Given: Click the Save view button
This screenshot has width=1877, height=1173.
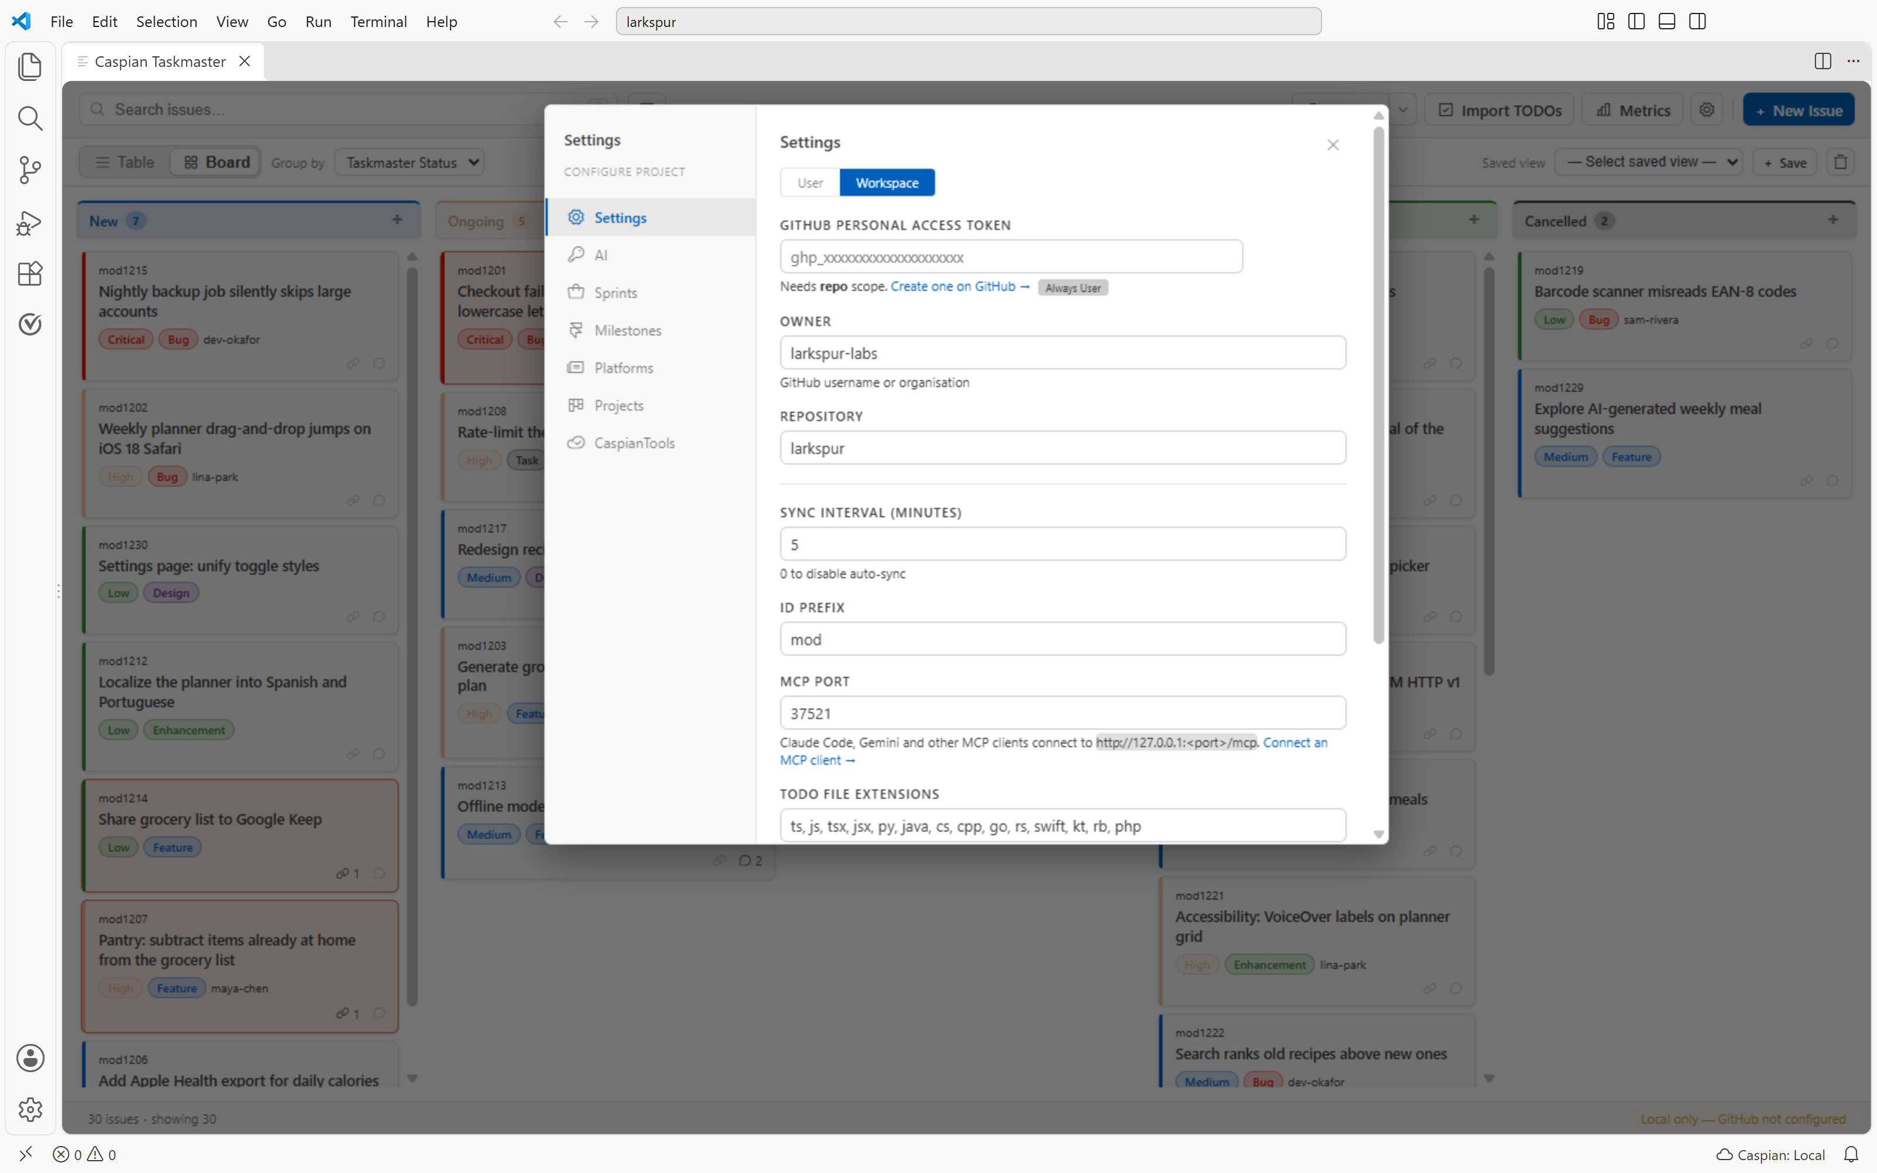Looking at the screenshot, I should click(x=1785, y=162).
